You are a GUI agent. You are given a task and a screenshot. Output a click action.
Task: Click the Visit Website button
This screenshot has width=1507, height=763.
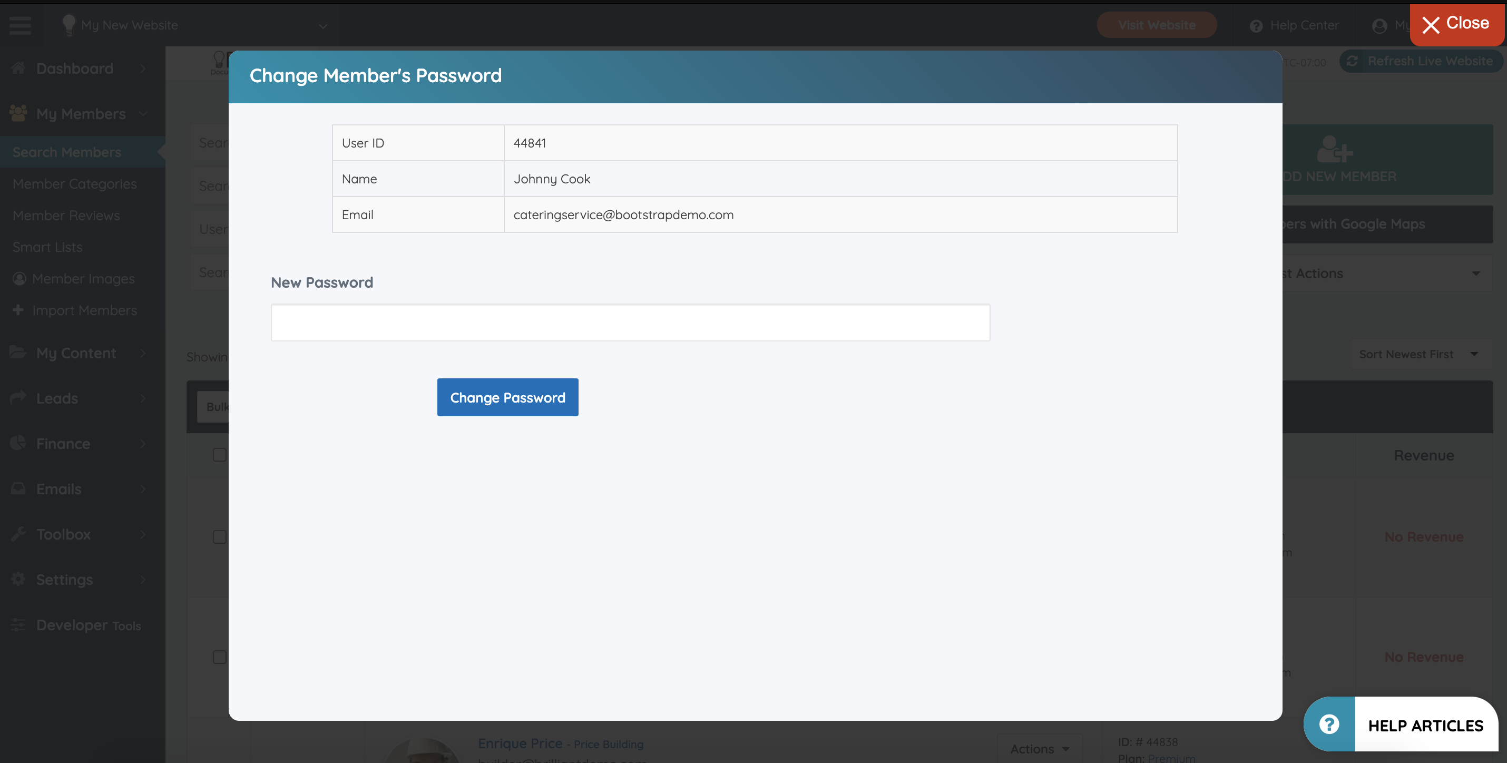(1156, 25)
